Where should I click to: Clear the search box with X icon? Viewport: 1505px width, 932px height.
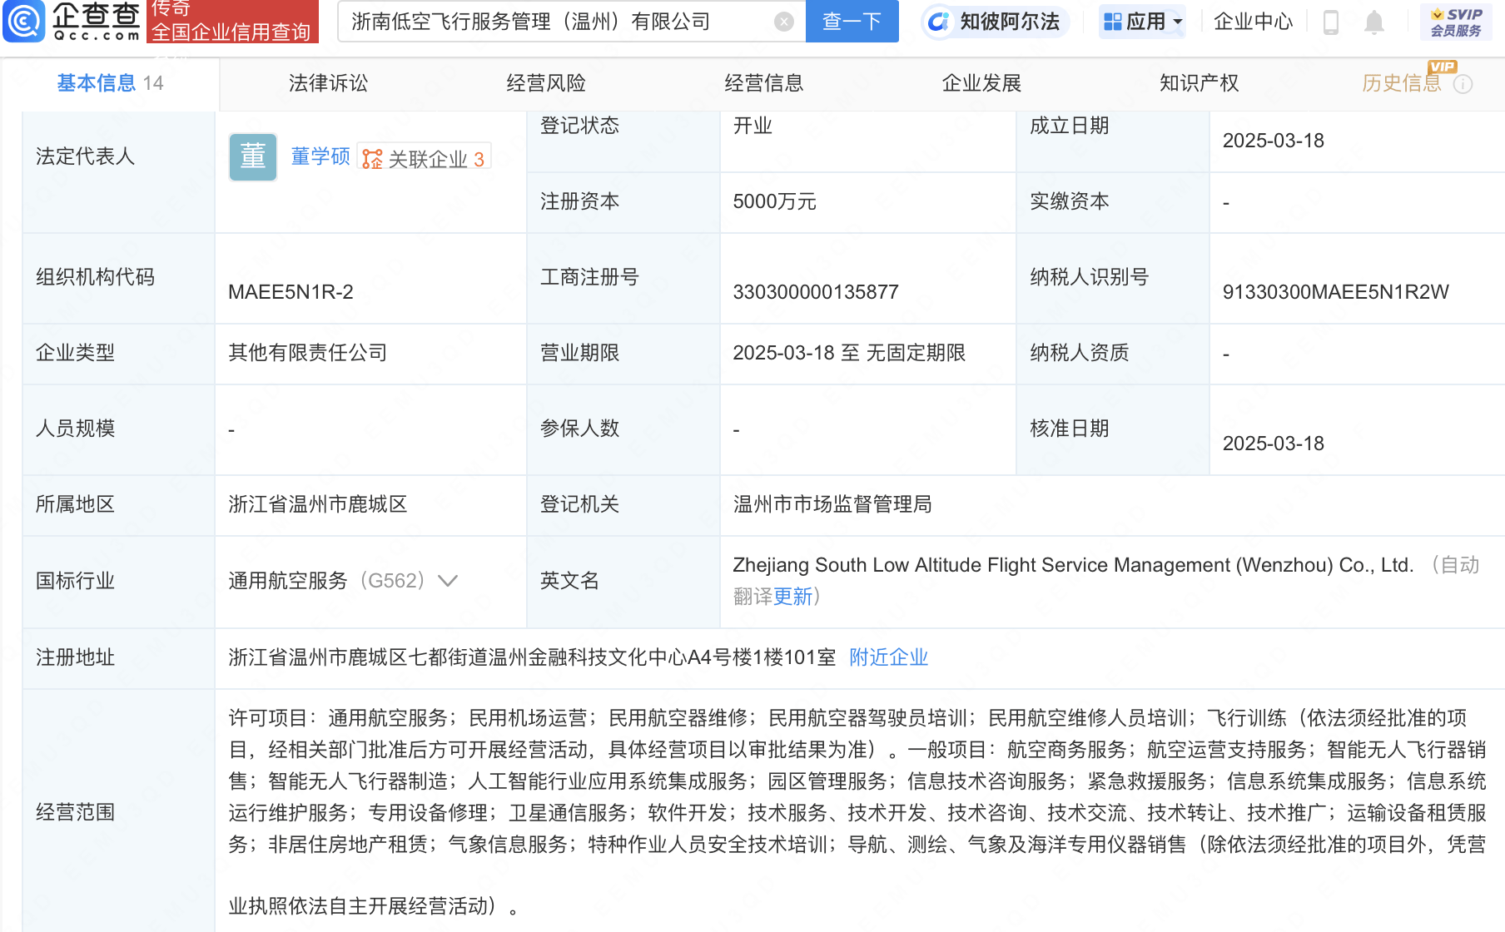click(783, 22)
